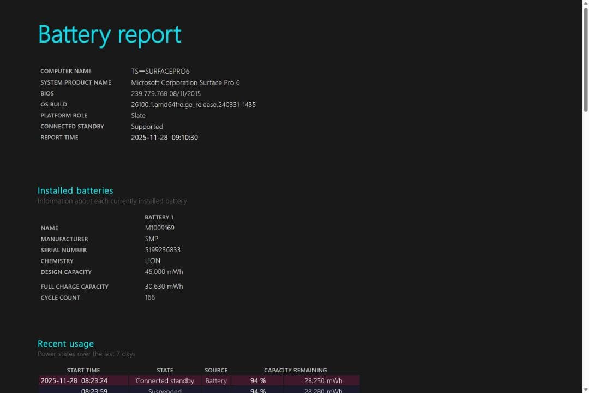Click the serial number 5199236833
Screen dimensions: 589x393
pos(163,250)
